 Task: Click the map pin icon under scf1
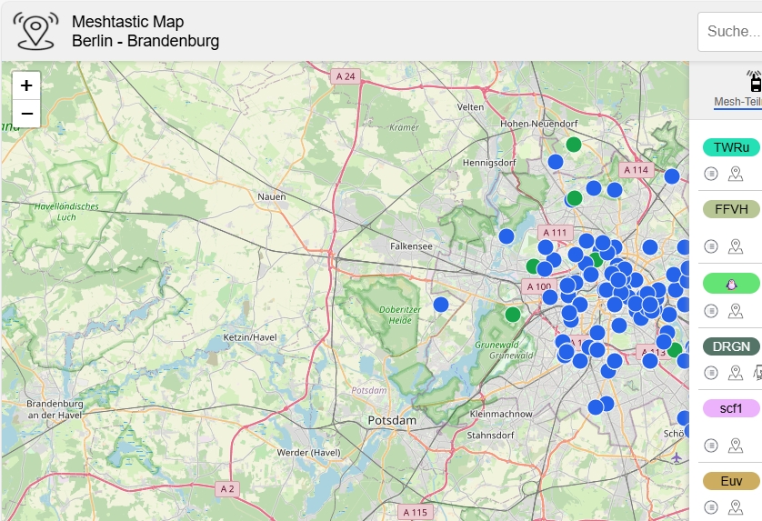tap(736, 445)
